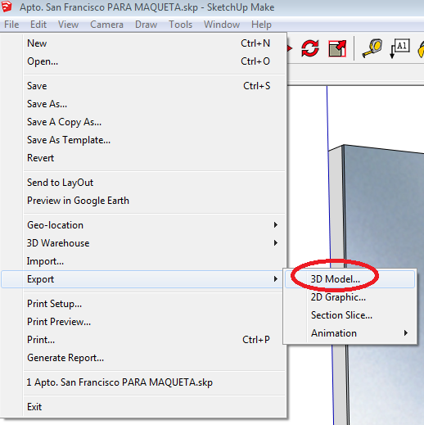Select the Text label A1 tool
This screenshot has width=424, height=425.
(x=399, y=48)
